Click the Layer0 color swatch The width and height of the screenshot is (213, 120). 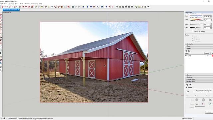coord(212,56)
